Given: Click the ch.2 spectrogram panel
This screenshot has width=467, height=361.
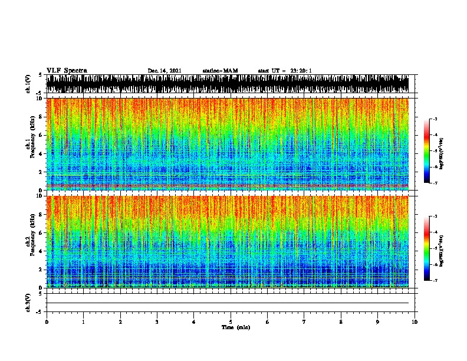Looking at the screenshot, I should 227,242.
